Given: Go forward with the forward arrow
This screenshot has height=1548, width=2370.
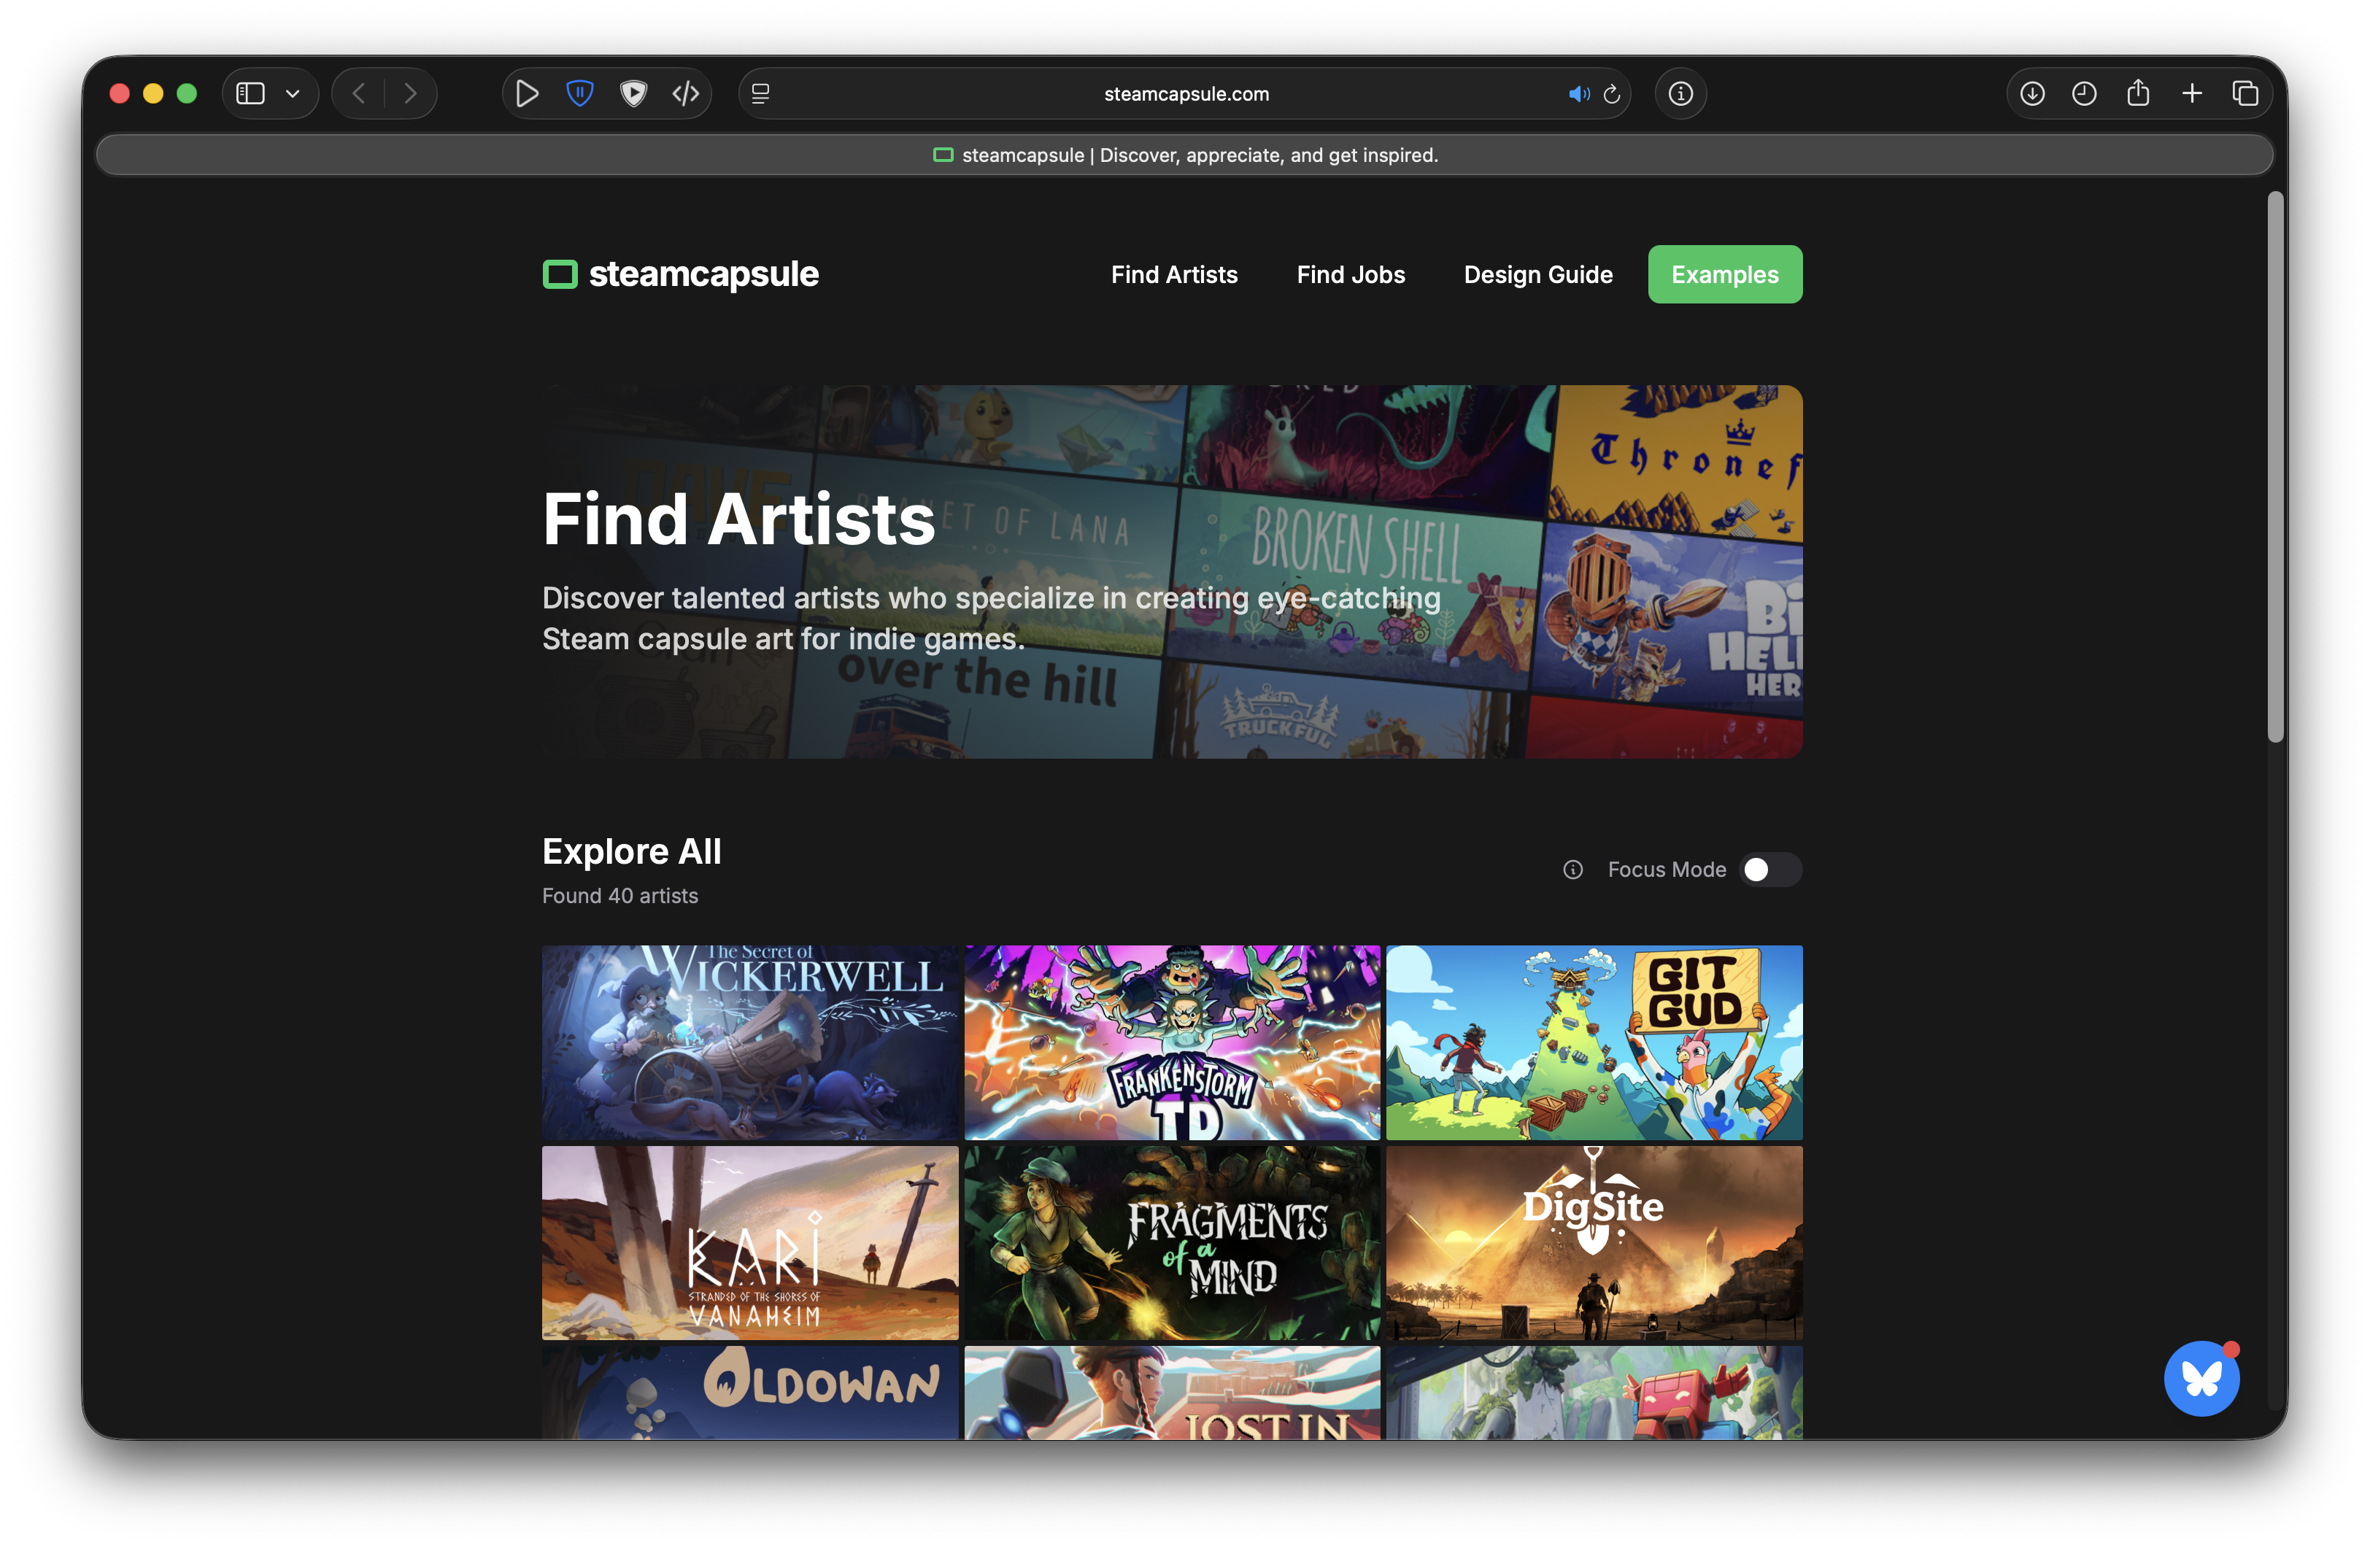Looking at the screenshot, I should pyautogui.click(x=410, y=93).
